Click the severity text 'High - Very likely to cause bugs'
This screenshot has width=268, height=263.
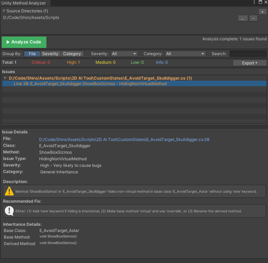[x=71, y=165]
